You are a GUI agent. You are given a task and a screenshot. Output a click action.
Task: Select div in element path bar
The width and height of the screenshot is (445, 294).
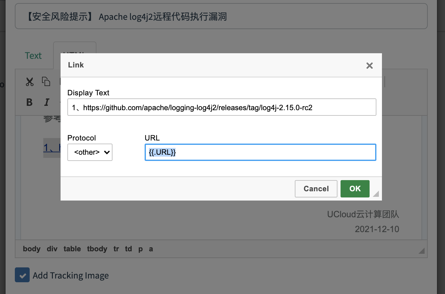52,249
